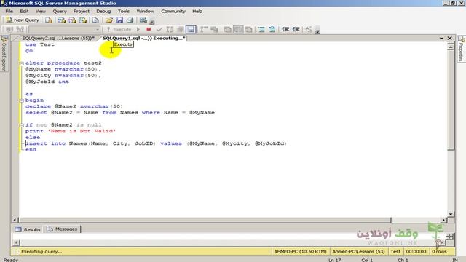Screen dimensions: 466x262
Task: Switch to the Messages tab
Action: [62, 229]
